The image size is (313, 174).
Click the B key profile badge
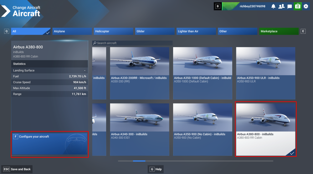point(218,6)
